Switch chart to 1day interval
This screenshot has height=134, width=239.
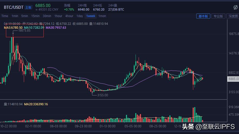(80, 16)
